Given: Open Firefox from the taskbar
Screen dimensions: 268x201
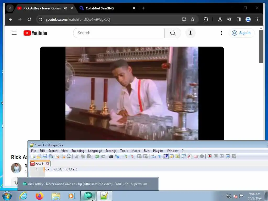Looking at the screenshot, I should [40, 196].
